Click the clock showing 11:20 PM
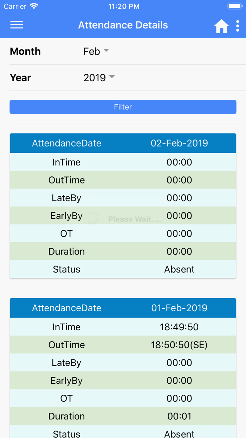 coord(124,6)
